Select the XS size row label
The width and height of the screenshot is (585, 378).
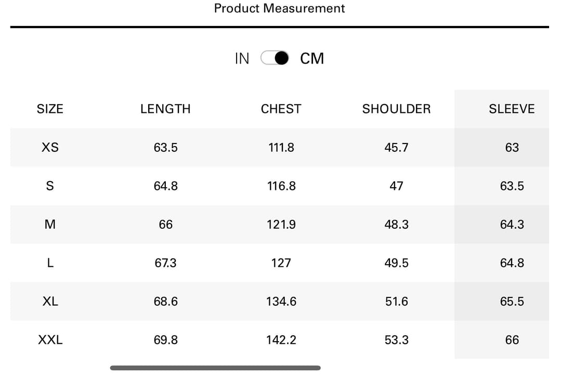[50, 147]
